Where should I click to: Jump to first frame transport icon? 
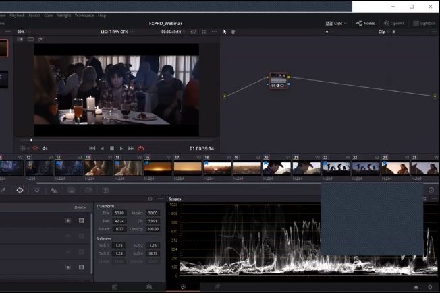(92, 148)
